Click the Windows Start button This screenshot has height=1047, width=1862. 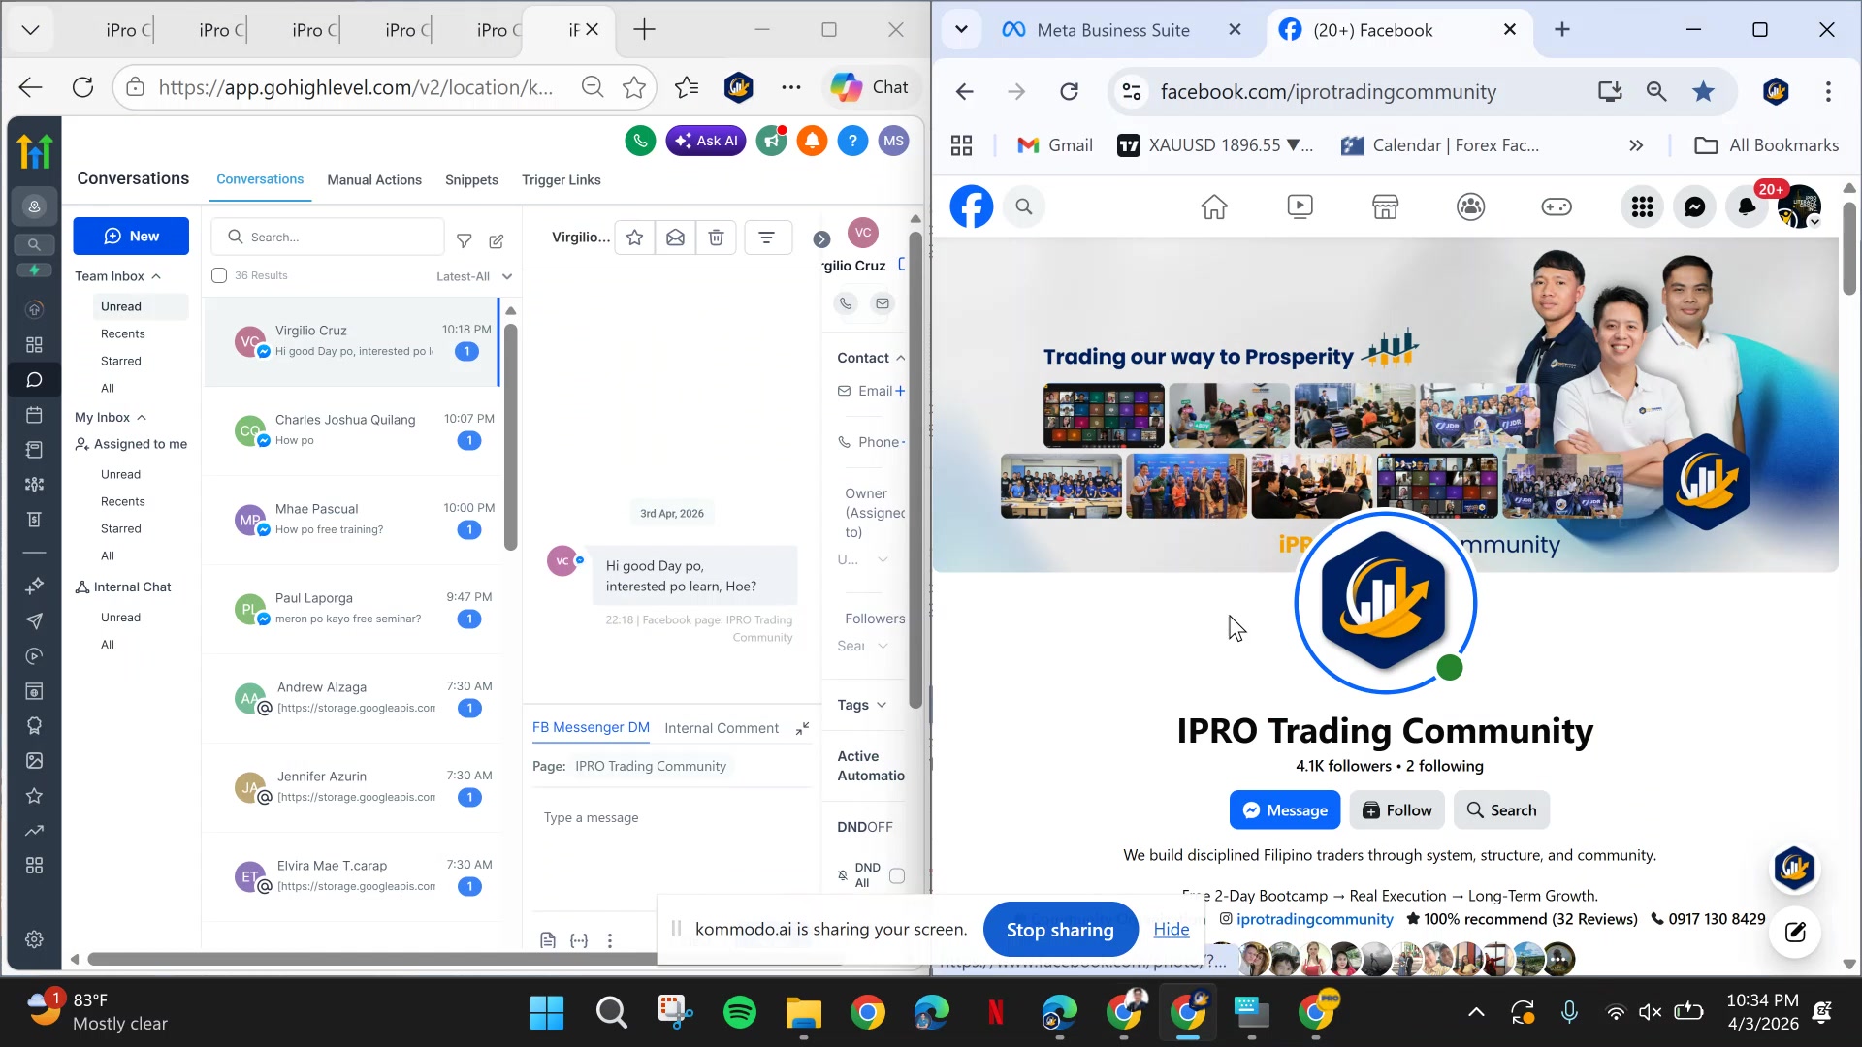(x=547, y=1013)
